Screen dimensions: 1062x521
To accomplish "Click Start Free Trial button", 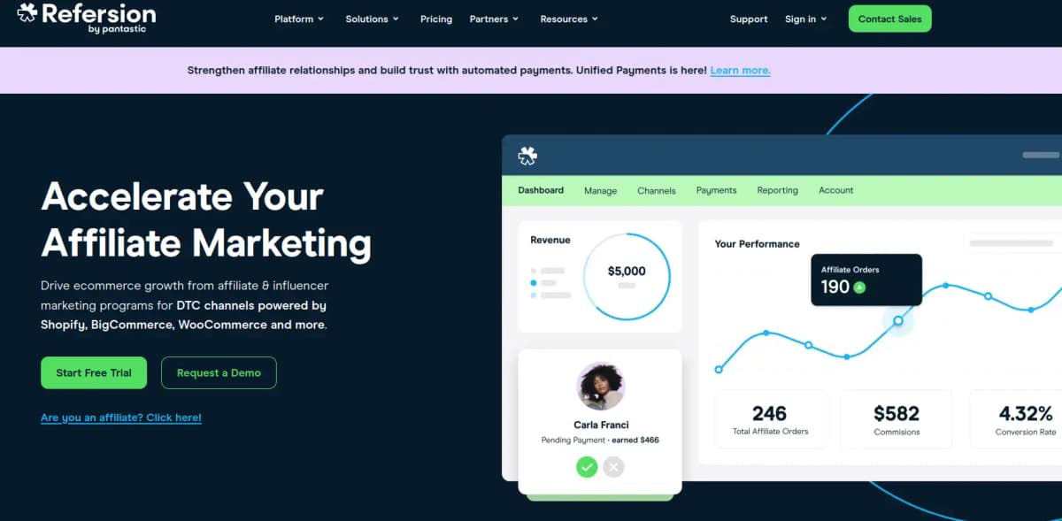I will click(94, 372).
